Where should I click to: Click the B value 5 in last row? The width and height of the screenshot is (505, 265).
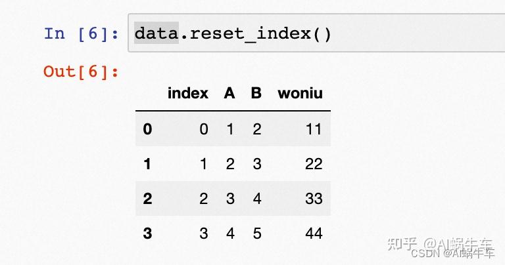pos(256,234)
